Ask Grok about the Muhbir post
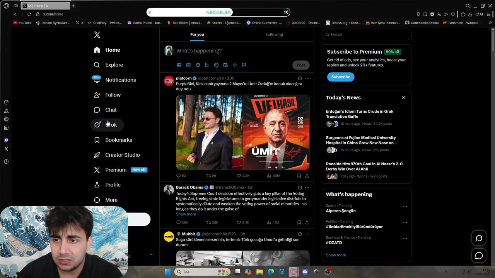The height and width of the screenshot is (278, 495). tap(300, 234)
